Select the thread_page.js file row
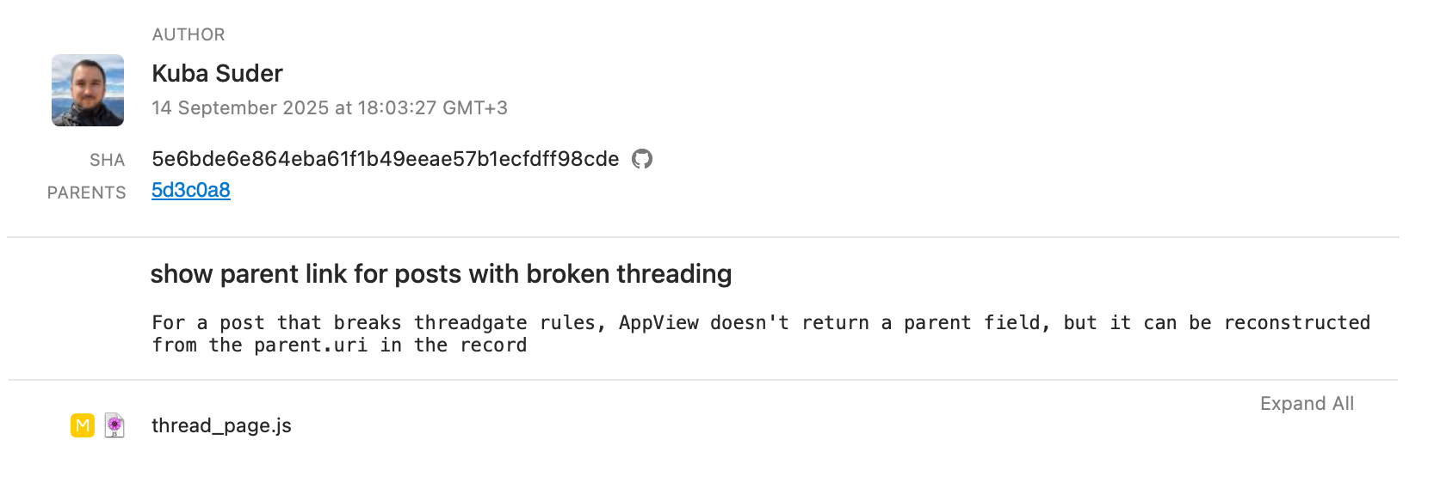 click(221, 426)
